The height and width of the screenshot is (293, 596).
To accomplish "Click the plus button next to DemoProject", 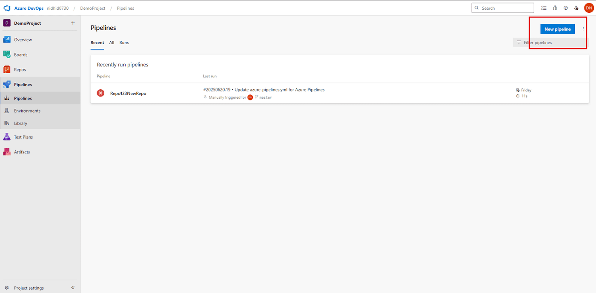I will pyautogui.click(x=73, y=23).
